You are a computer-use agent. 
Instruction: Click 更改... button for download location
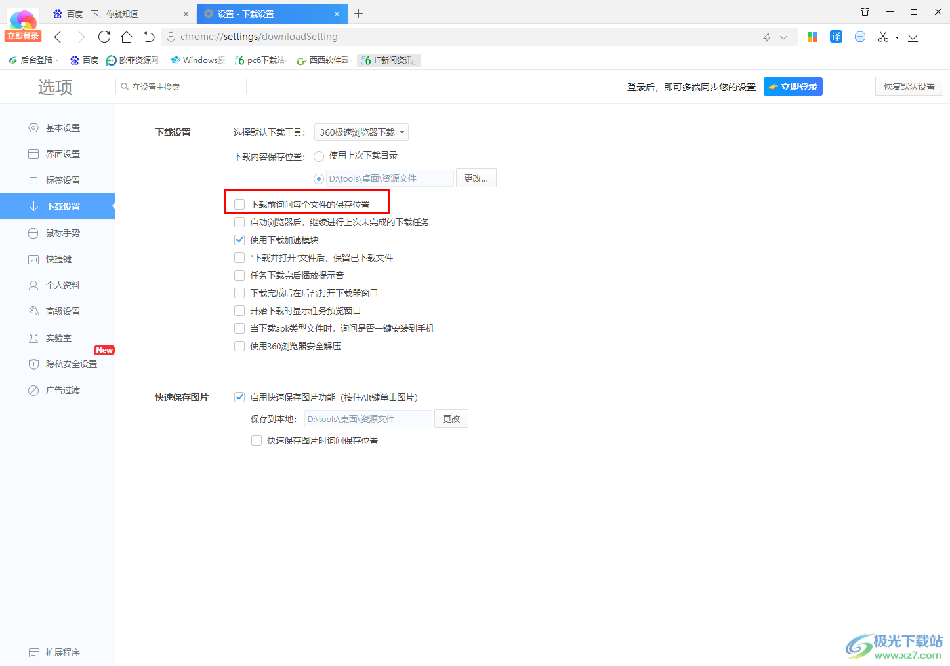coord(476,178)
